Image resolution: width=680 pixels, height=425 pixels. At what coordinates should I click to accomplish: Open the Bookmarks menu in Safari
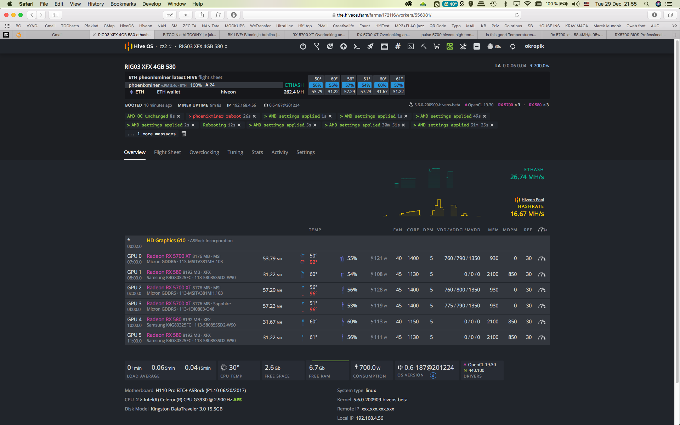click(x=123, y=4)
